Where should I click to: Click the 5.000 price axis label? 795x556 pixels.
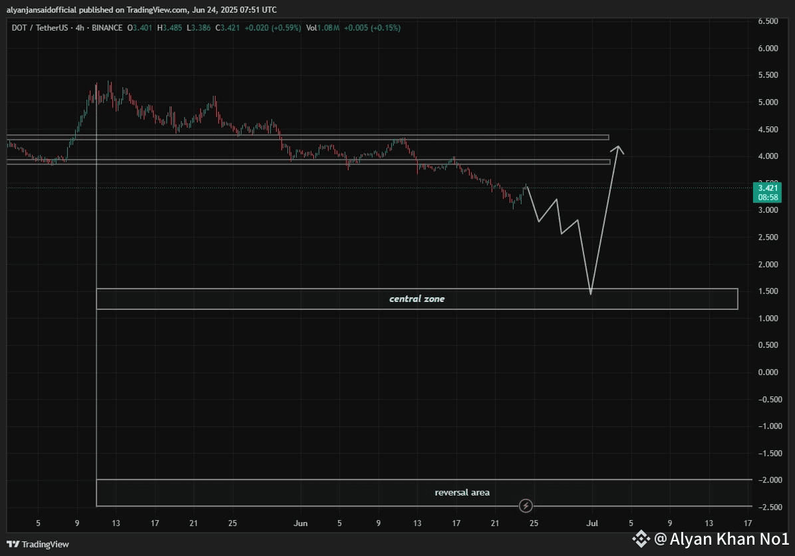pyautogui.click(x=768, y=102)
